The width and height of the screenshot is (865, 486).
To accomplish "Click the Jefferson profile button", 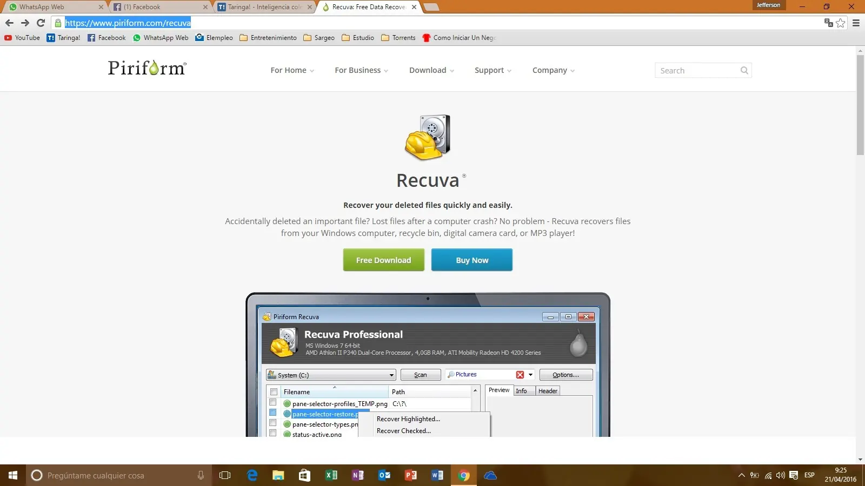I will point(768,5).
